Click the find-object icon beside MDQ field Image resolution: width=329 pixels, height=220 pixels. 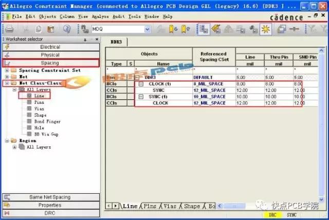pyautogui.click(x=85, y=29)
